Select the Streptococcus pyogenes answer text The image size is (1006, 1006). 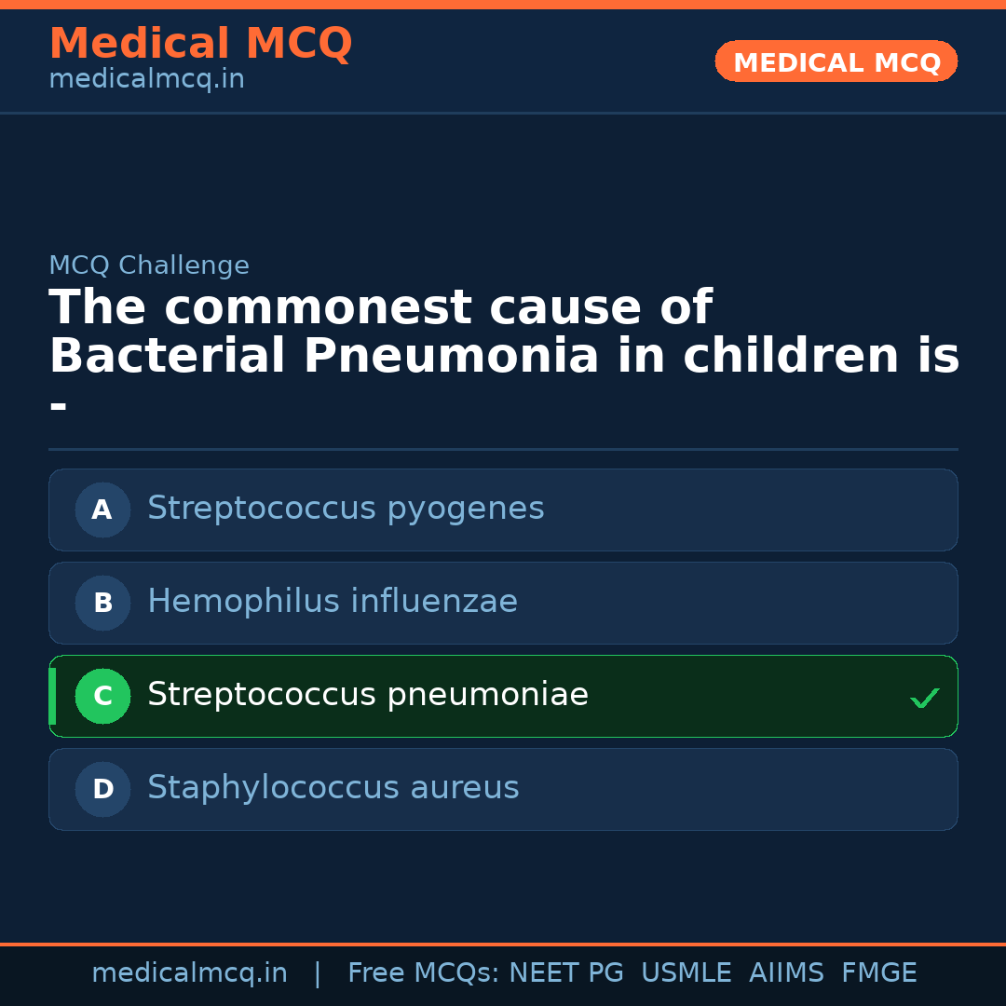[346, 509]
